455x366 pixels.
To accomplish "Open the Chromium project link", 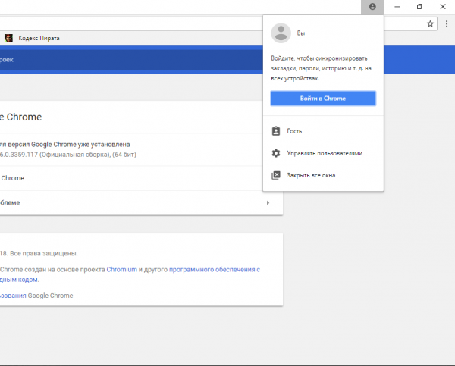I will tap(122, 269).
